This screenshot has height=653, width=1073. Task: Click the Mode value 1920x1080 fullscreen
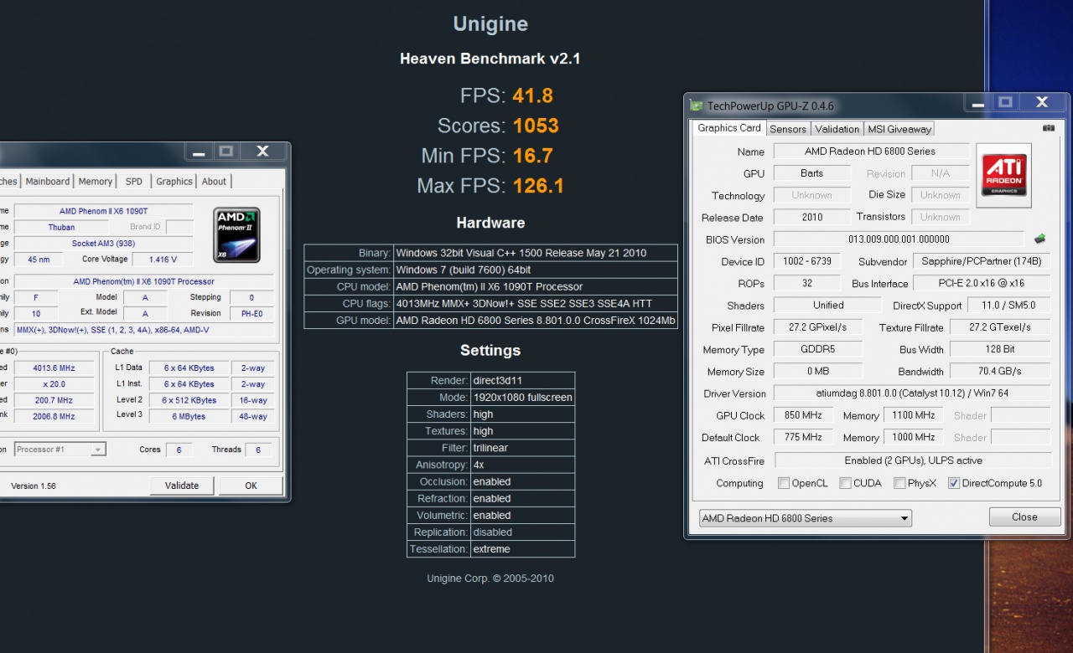tap(522, 398)
